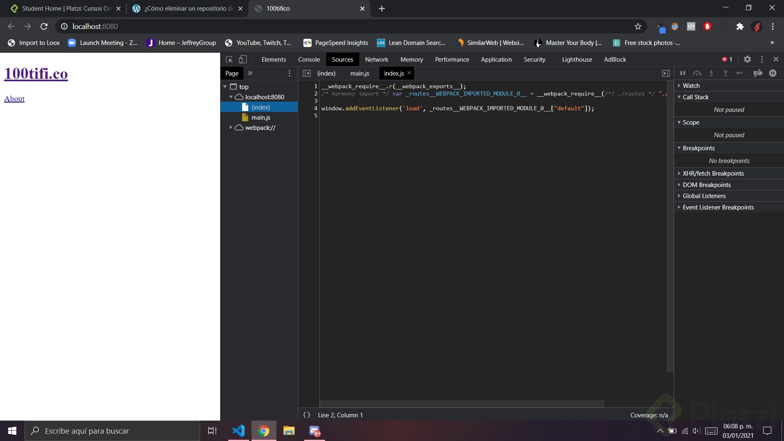Collapse the localhost:8080 tree node
784x441 pixels.
coord(231,97)
